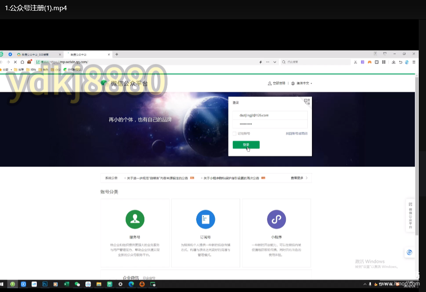Toggle the lightning speed mode icon in toolbar

click(261, 62)
